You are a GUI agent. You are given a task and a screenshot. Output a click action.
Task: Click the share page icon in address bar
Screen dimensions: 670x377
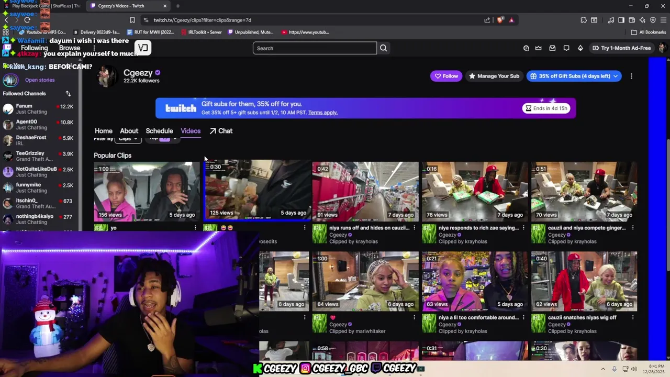tap(487, 20)
